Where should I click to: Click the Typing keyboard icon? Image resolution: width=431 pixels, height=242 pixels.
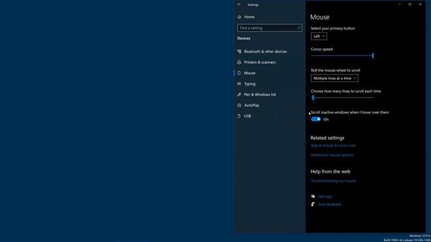click(x=239, y=83)
